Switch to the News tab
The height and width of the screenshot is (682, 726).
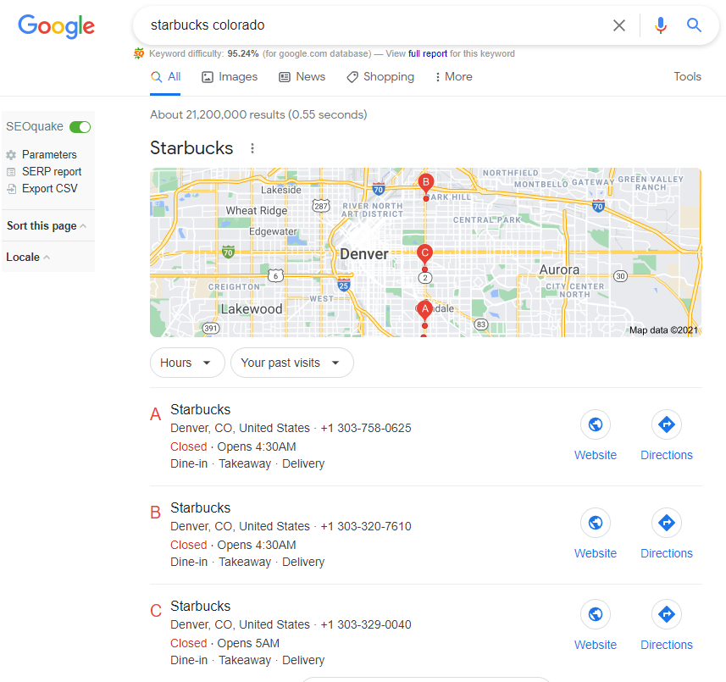tap(302, 77)
